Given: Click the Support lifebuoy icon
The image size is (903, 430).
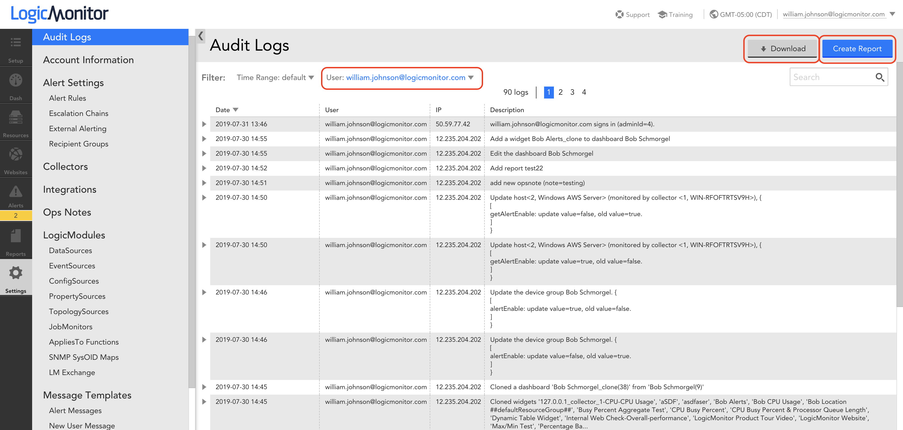Looking at the screenshot, I should click(620, 14).
